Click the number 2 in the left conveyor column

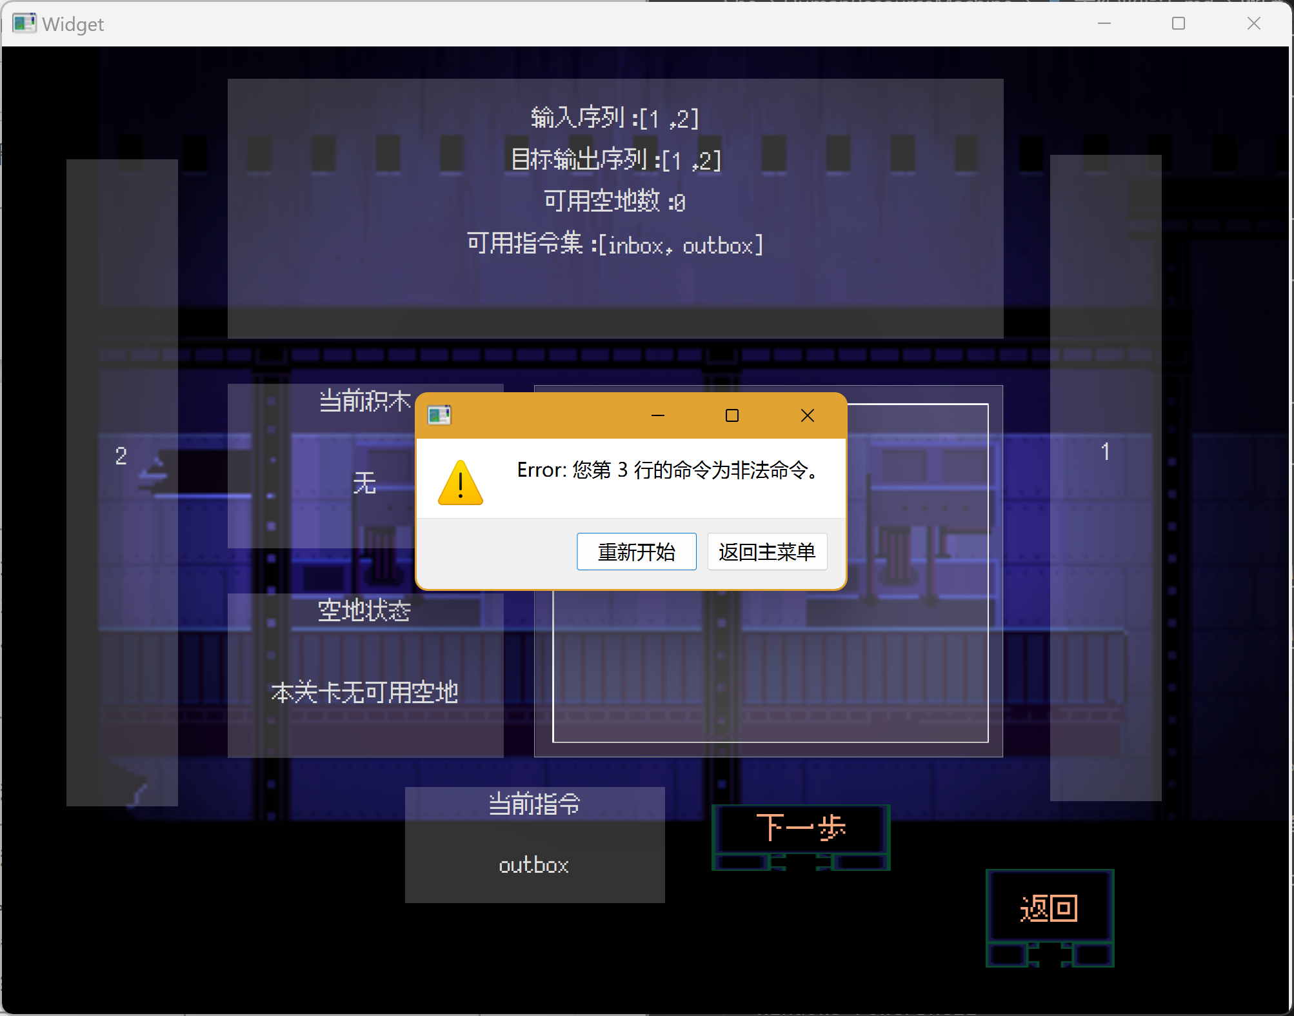121,456
